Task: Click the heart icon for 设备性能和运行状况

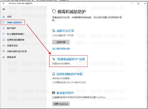Action: pos(4,51)
